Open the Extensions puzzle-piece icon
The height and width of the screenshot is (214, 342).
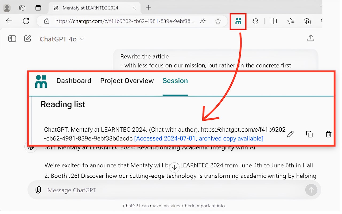click(255, 21)
